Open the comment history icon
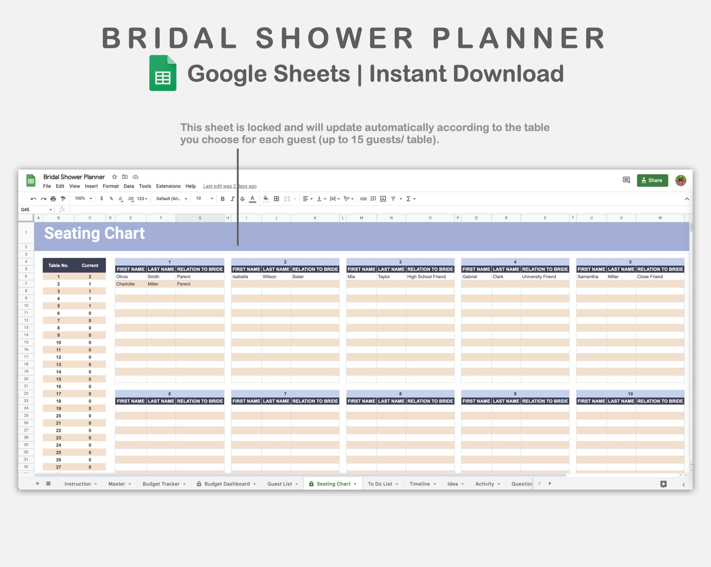711x567 pixels. (626, 180)
